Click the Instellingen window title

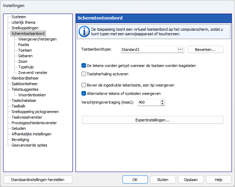14,6
